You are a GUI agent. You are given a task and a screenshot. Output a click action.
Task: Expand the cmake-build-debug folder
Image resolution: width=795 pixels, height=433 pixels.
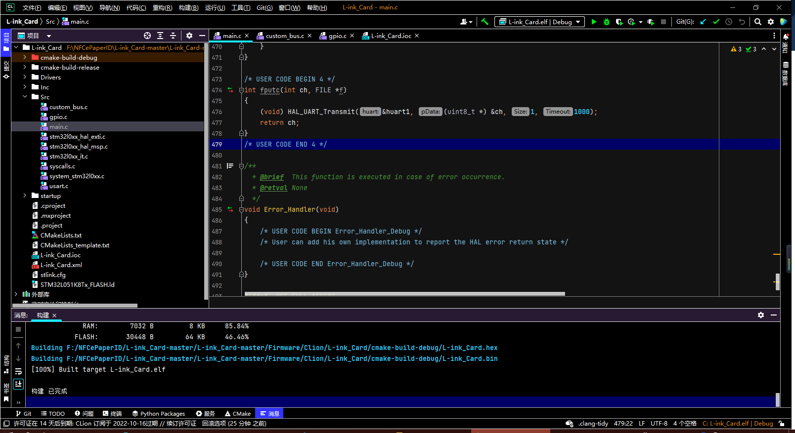[25, 57]
